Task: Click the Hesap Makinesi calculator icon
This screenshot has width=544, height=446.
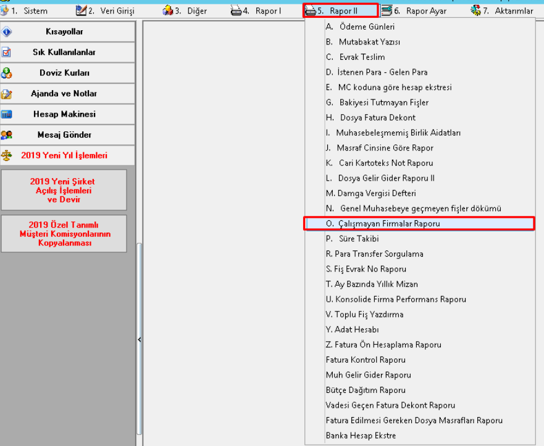Action: coord(6,114)
